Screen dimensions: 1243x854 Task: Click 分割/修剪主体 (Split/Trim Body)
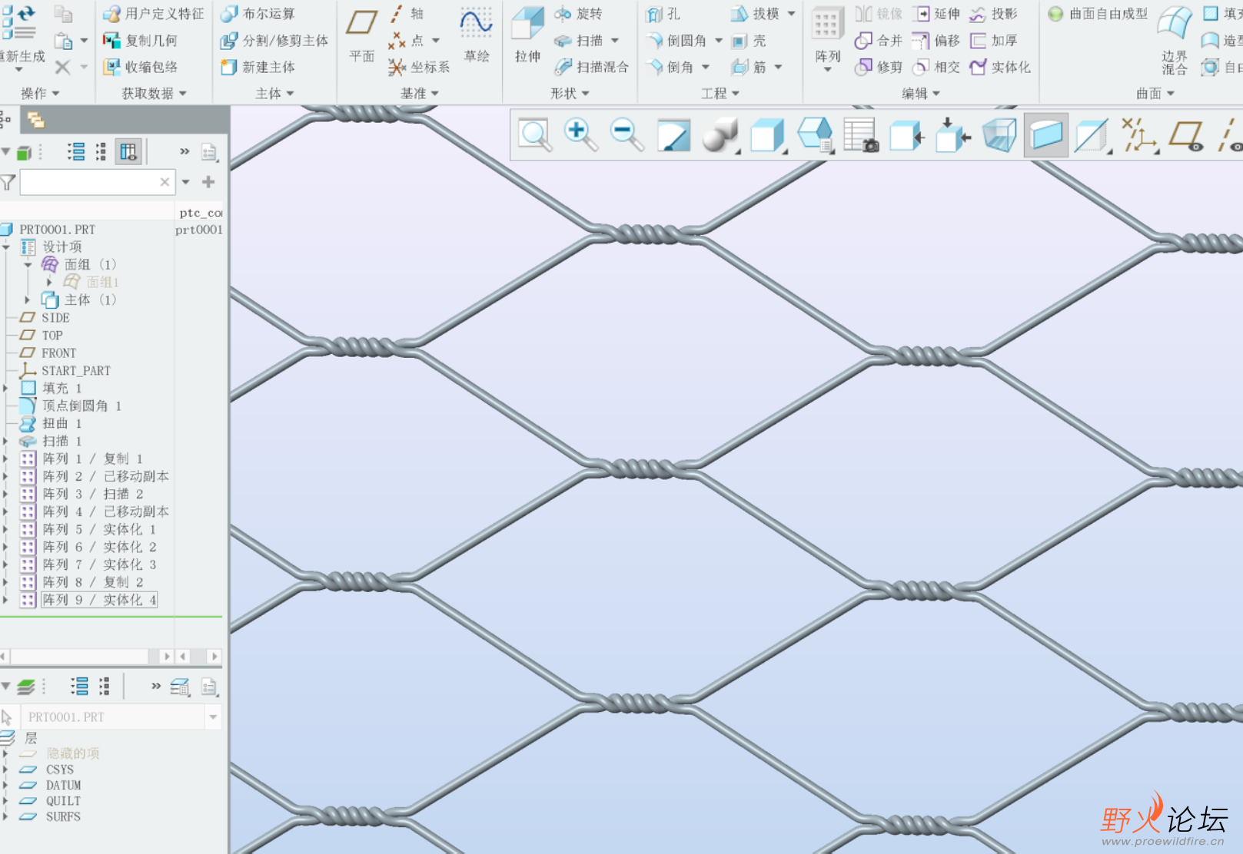point(274,41)
